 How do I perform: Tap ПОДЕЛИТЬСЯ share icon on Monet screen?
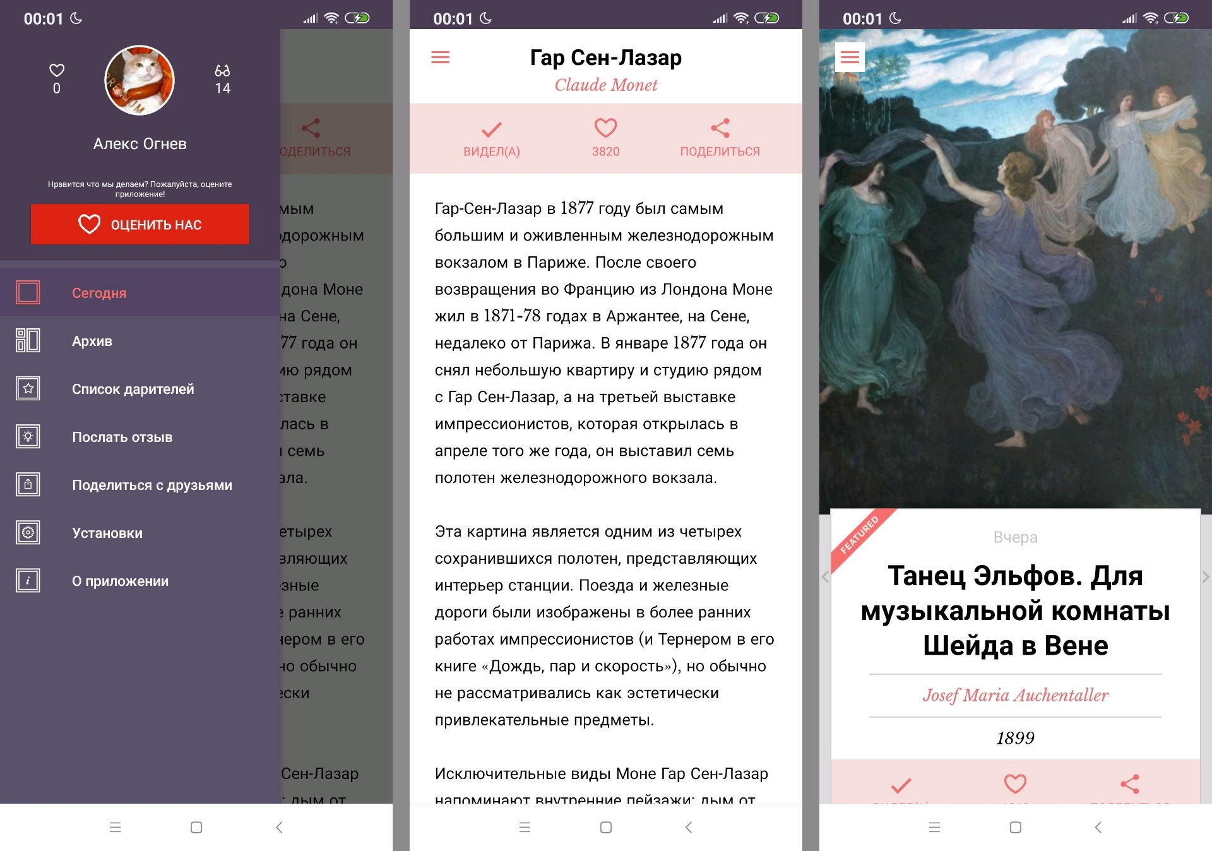pyautogui.click(x=720, y=138)
